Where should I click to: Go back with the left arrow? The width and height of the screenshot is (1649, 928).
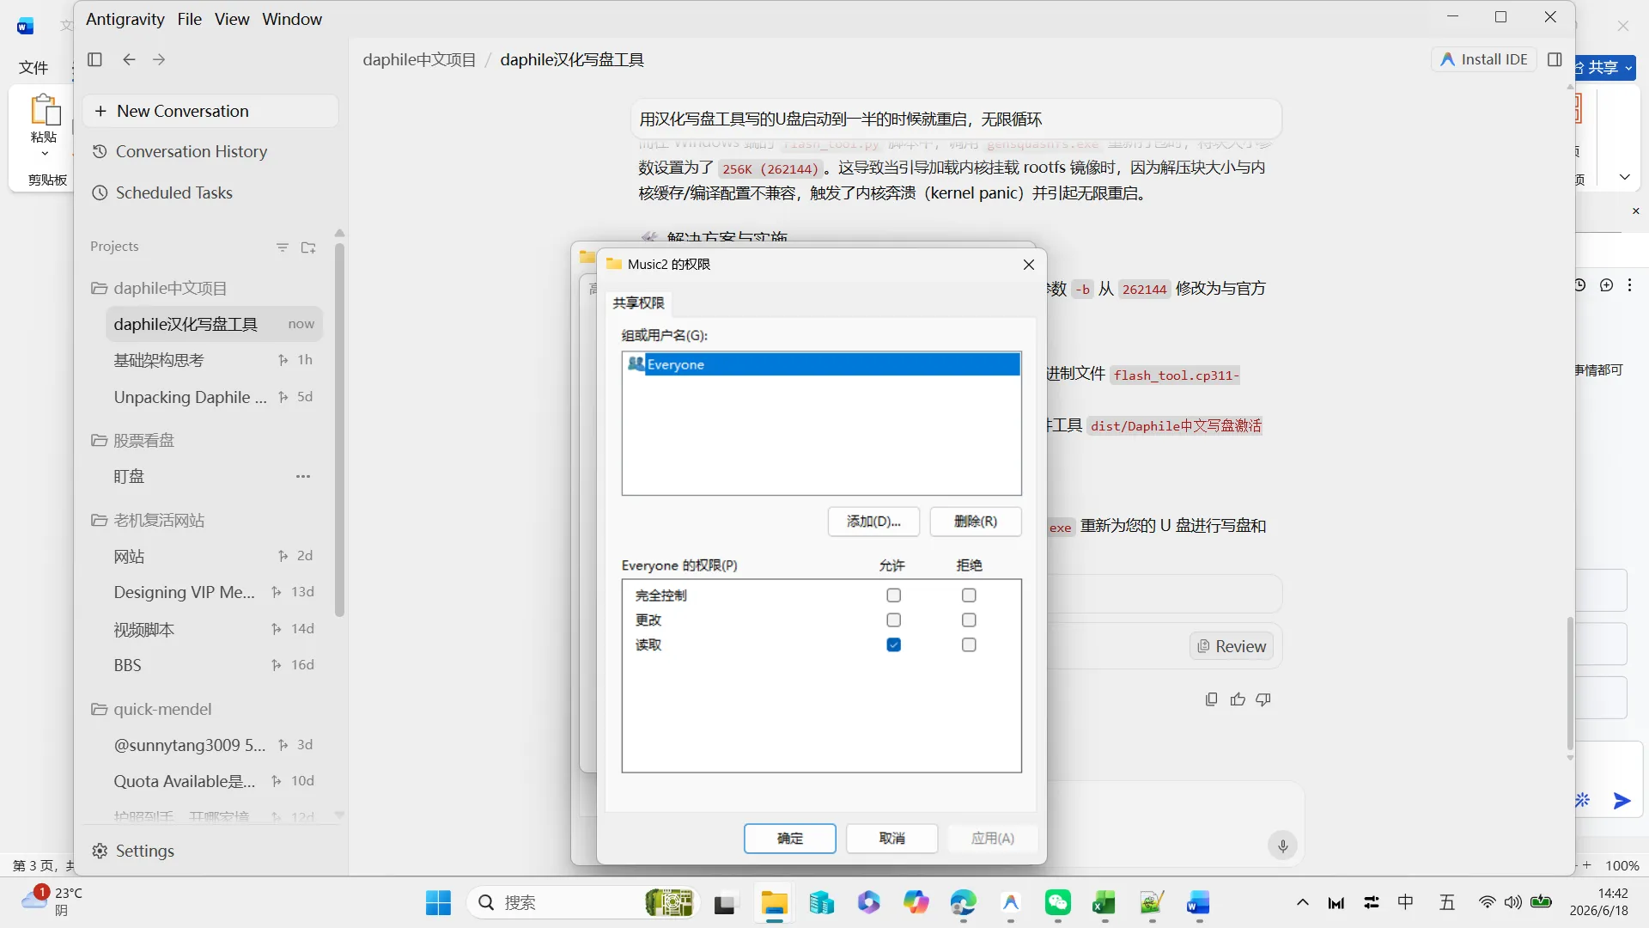pyautogui.click(x=129, y=59)
